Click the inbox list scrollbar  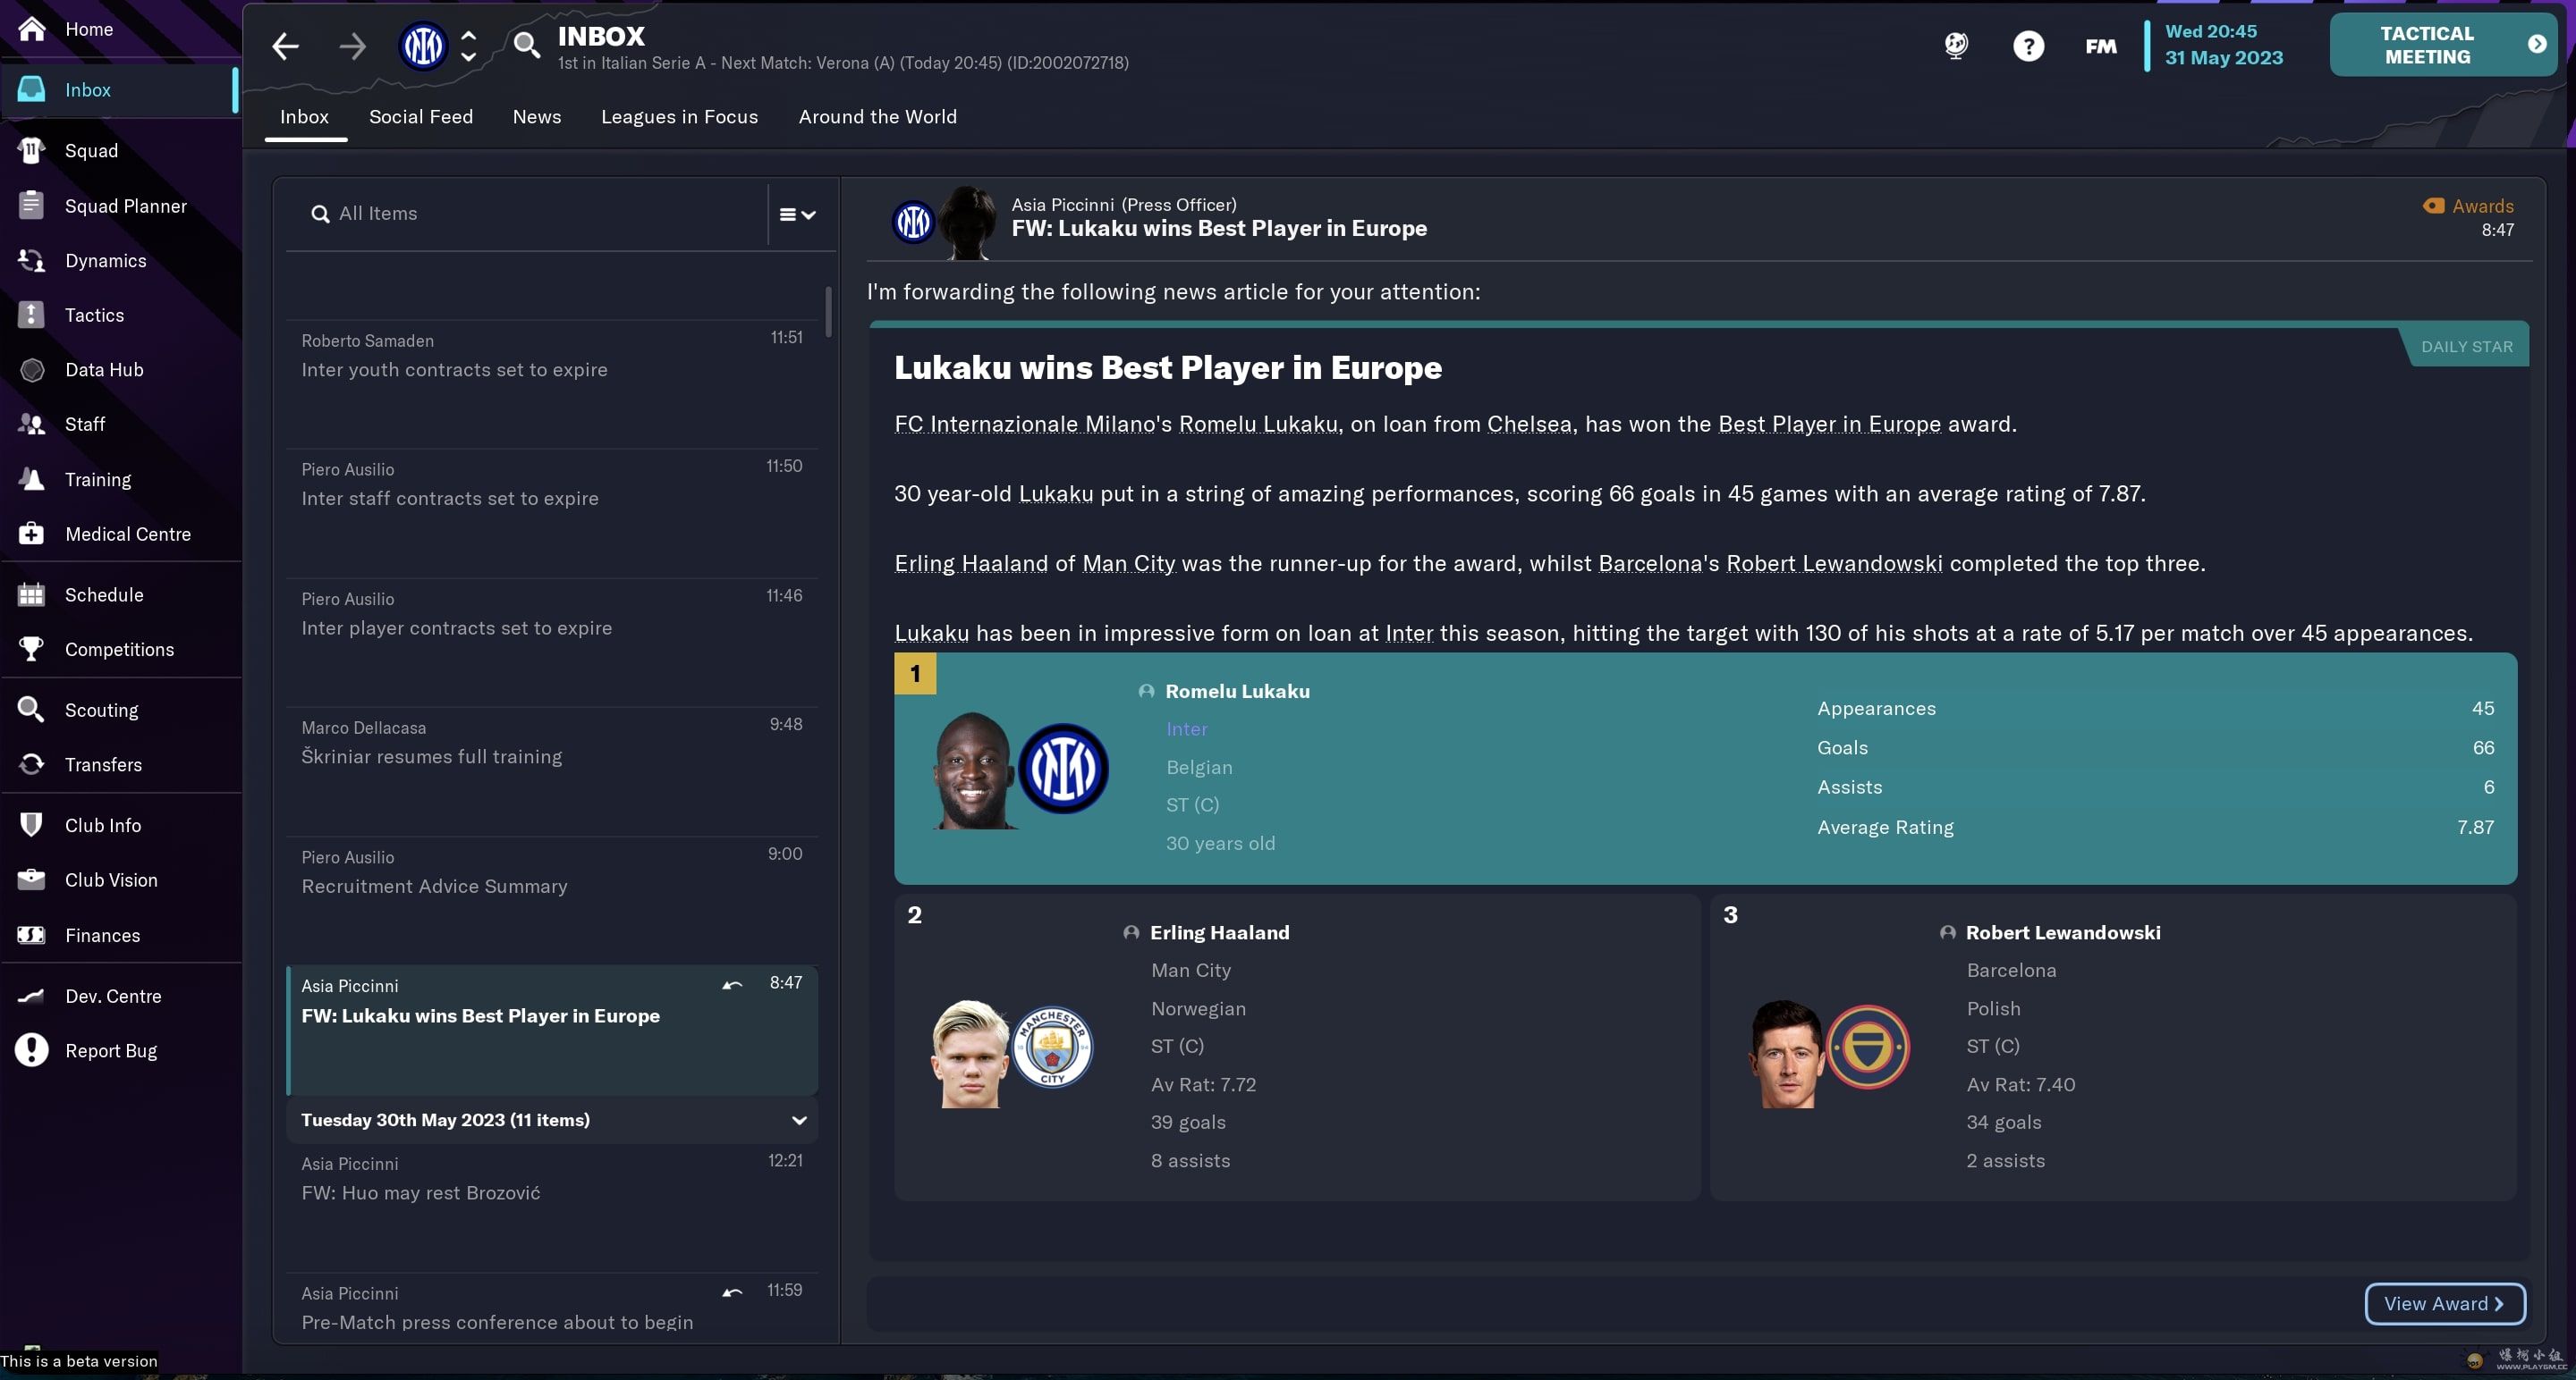click(x=828, y=312)
